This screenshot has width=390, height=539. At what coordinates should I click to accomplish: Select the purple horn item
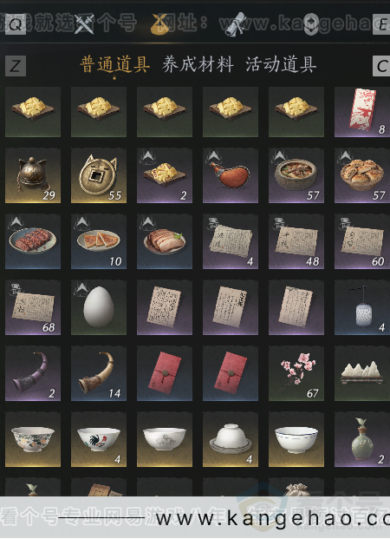click(33, 373)
